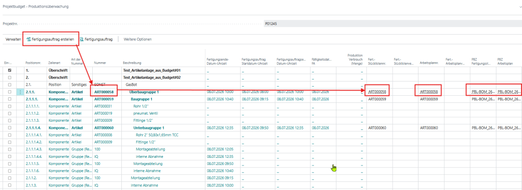Tick the checkbox for position 2.1.1.1.4.
The height and width of the screenshot is (190, 522).
tap(10, 128)
